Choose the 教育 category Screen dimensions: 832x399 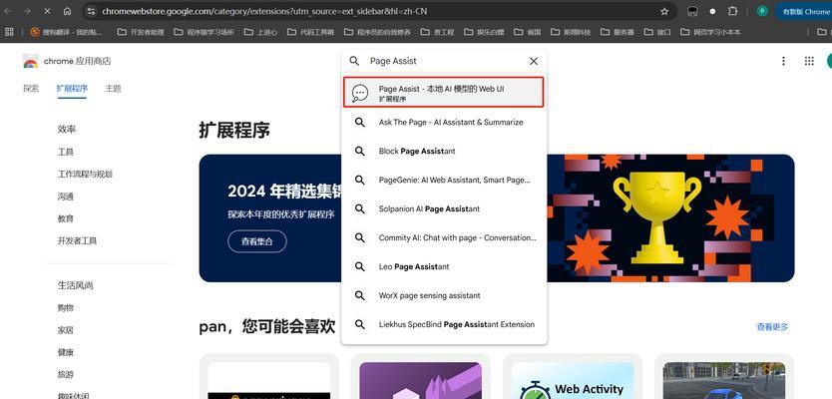(x=65, y=218)
